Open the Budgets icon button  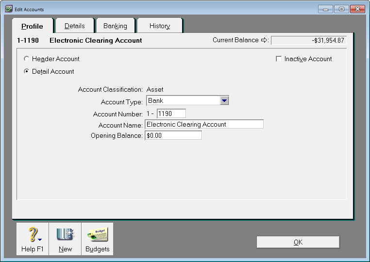click(x=97, y=235)
